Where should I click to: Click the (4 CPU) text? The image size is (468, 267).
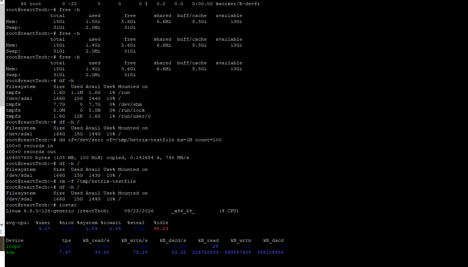[x=229, y=211]
